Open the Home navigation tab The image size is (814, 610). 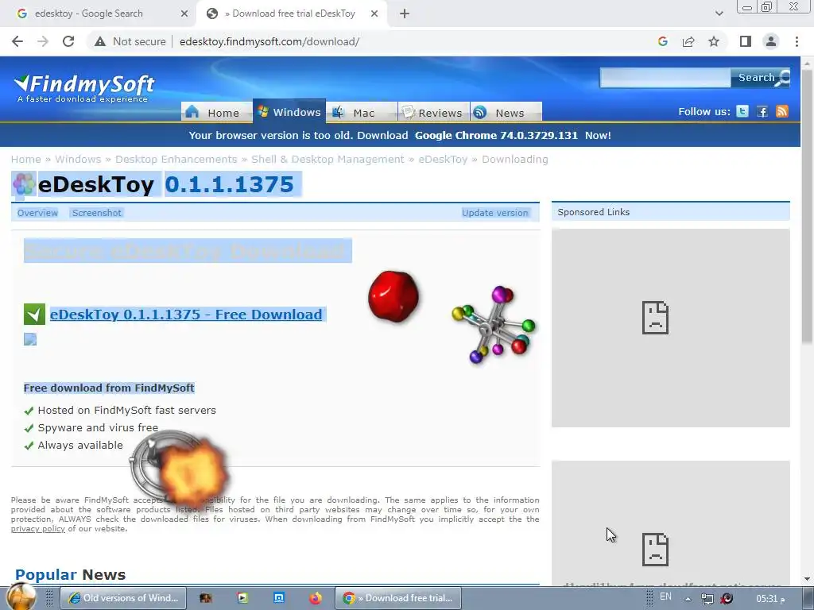(x=216, y=112)
